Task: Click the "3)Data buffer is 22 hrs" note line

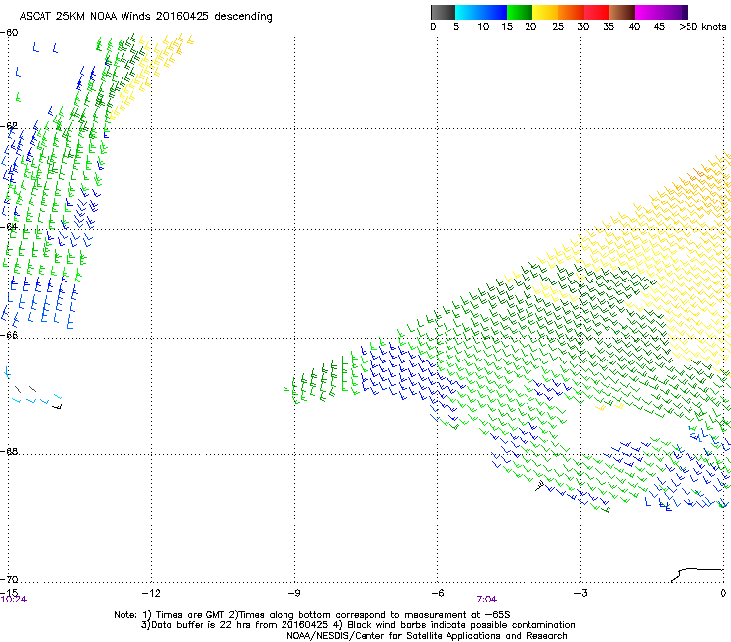Action: pos(359,625)
